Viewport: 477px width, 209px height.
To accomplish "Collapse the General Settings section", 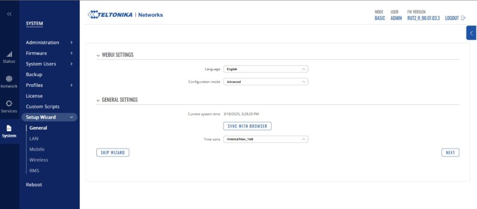I will click(98, 100).
